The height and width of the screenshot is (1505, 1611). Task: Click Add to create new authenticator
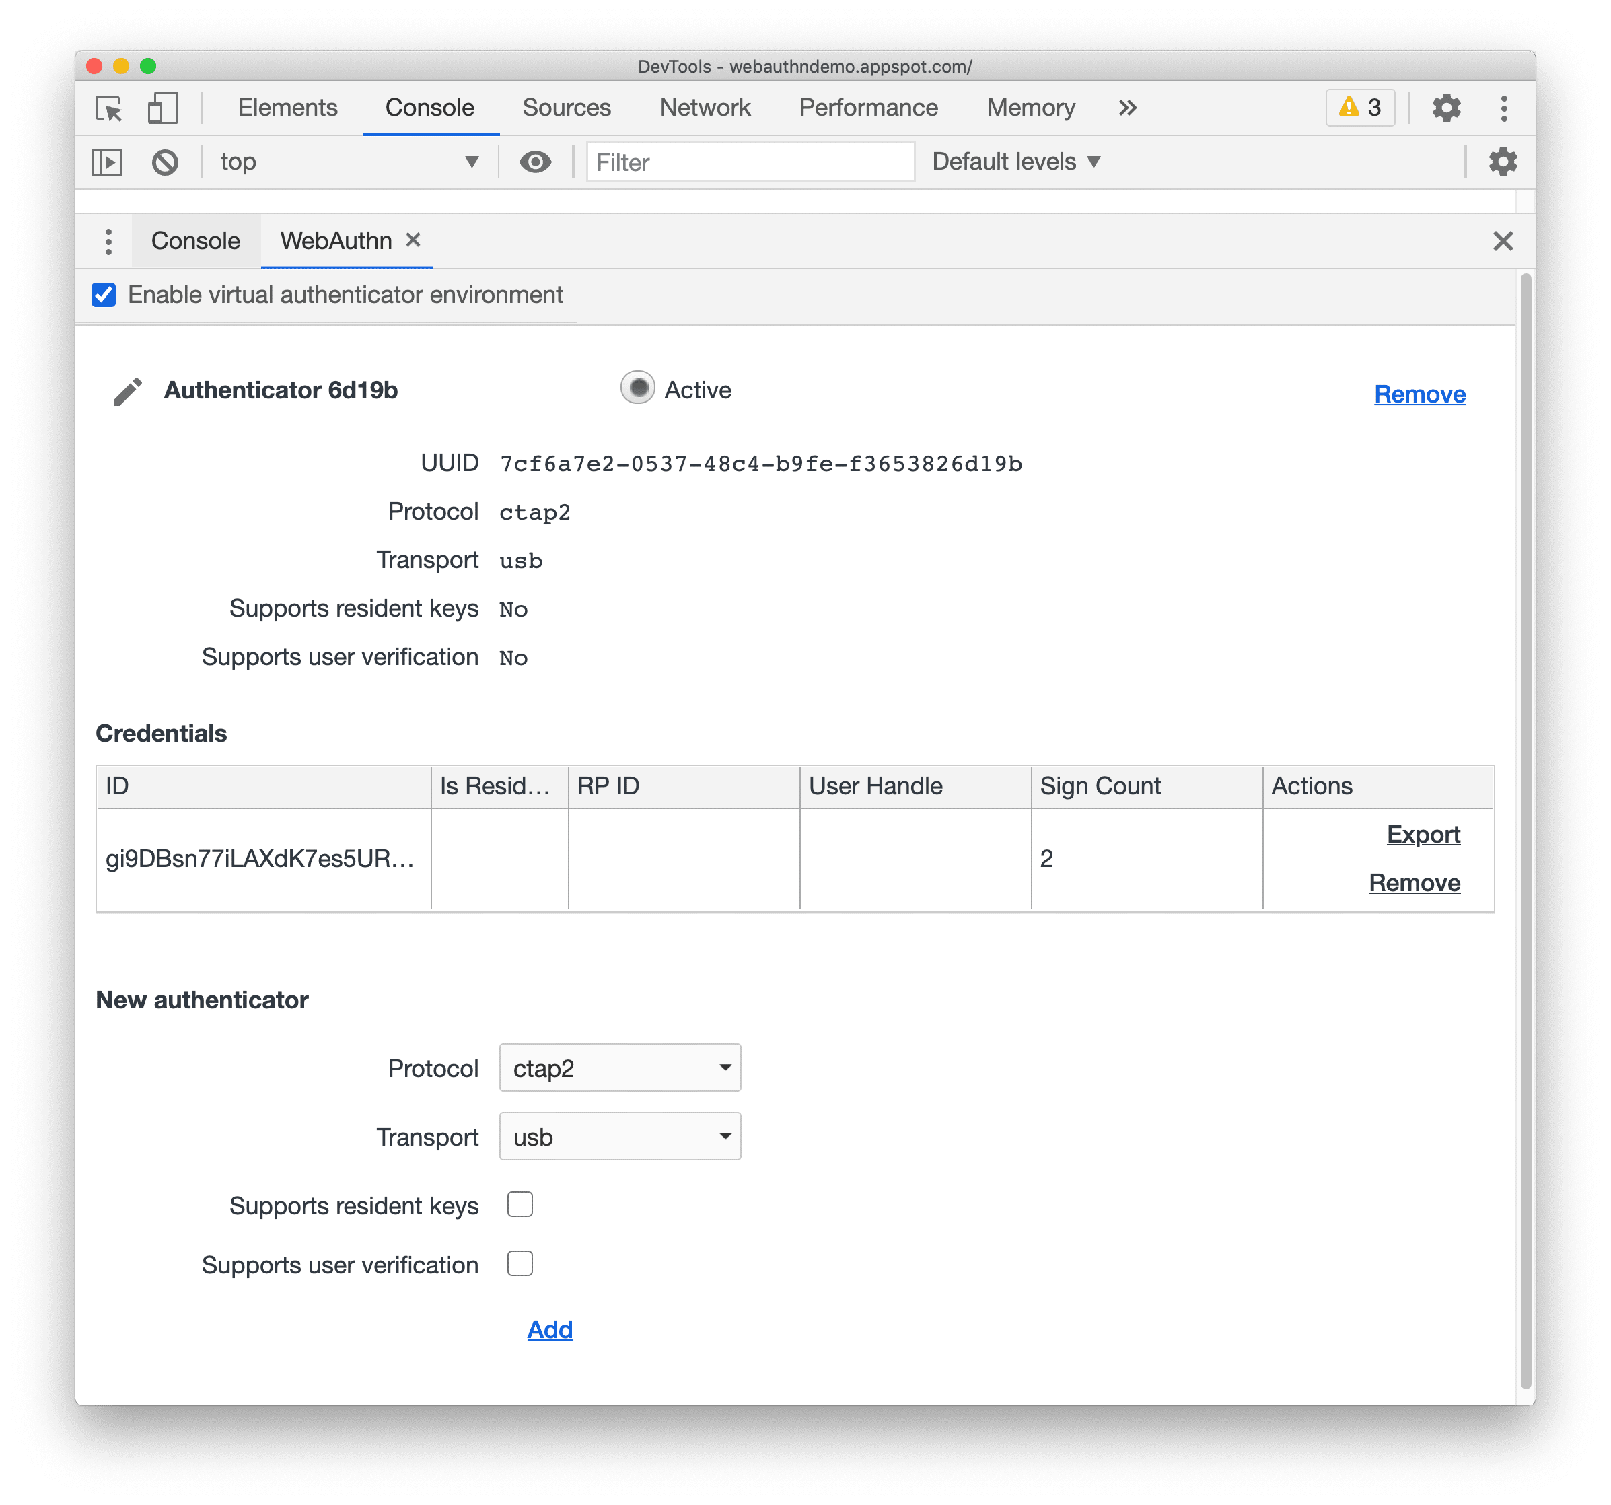[549, 1329]
